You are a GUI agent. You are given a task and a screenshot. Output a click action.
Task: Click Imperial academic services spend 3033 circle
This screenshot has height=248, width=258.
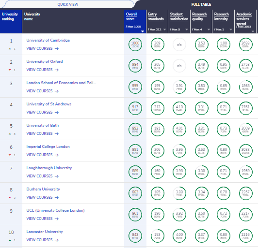tap(245, 151)
